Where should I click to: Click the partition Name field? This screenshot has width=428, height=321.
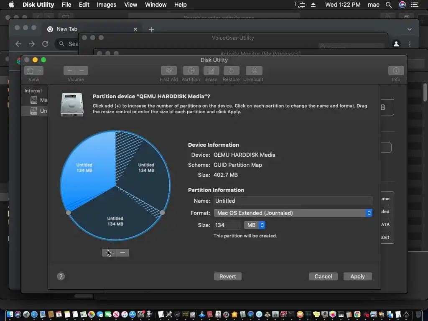click(293, 201)
